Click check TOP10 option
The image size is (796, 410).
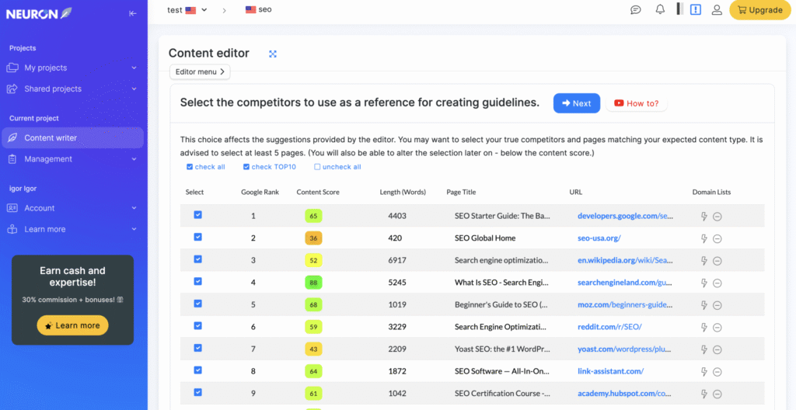pos(270,167)
